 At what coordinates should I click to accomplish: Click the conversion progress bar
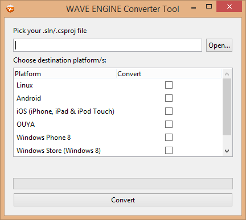click(x=123, y=184)
